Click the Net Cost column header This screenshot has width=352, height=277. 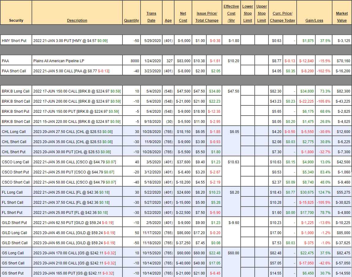[183, 17]
